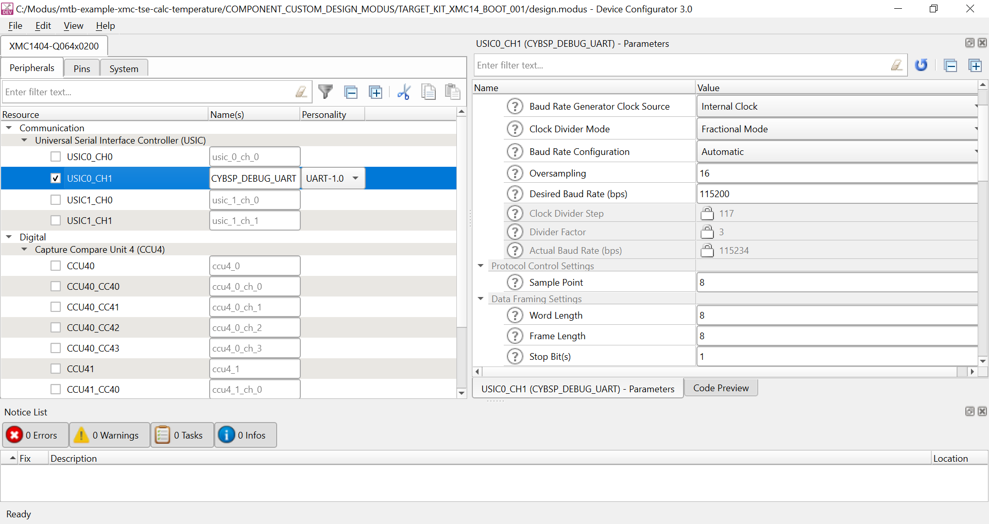Click the reset/reload icon in Parameters panel
Image resolution: width=989 pixels, height=524 pixels.
(x=921, y=65)
